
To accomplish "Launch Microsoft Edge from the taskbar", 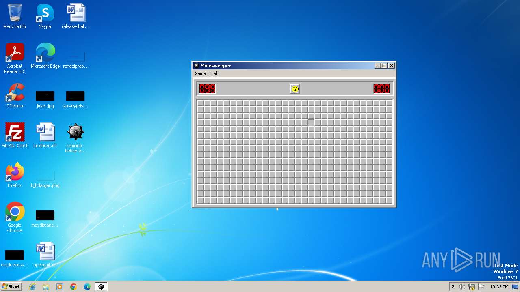I will coord(87,287).
